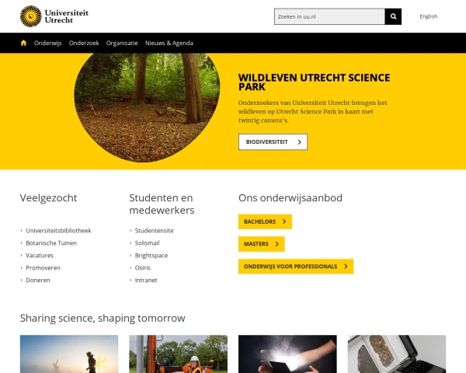Open the rock sample tray thumbnail
The height and width of the screenshot is (373, 466).
pos(397,354)
